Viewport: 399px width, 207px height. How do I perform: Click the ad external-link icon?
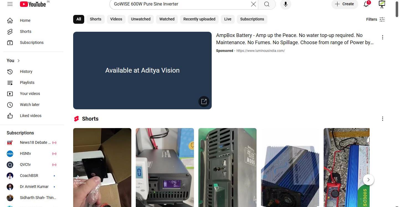pos(204,102)
